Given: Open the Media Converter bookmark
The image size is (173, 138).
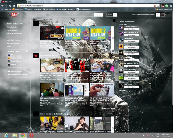Looking at the screenshot, I should coord(84,9).
